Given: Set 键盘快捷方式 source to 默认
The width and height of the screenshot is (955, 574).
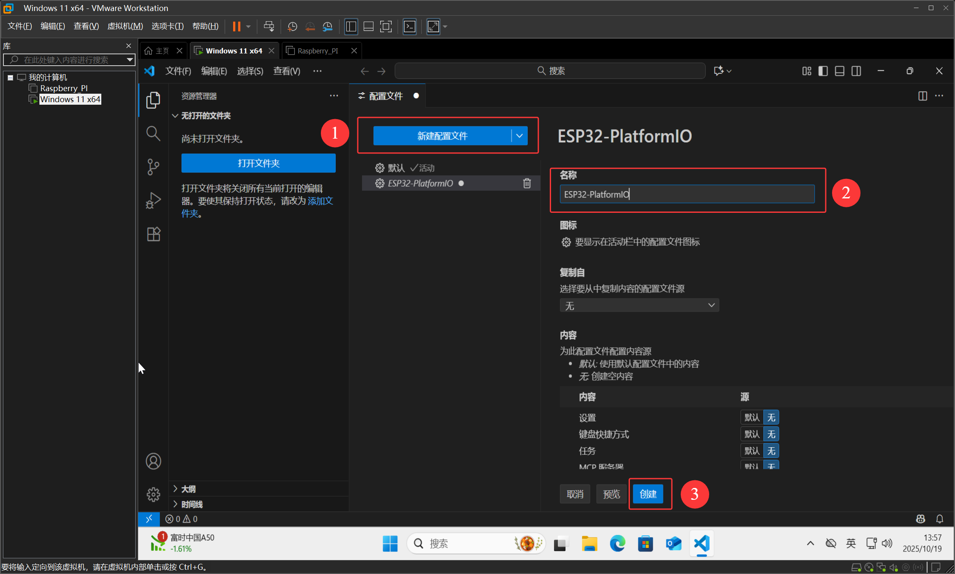Looking at the screenshot, I should click(752, 434).
